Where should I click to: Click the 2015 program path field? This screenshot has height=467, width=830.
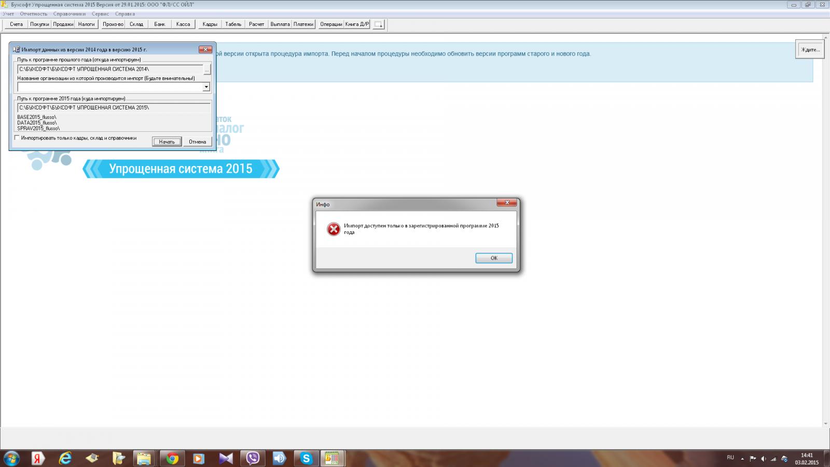[x=114, y=107]
